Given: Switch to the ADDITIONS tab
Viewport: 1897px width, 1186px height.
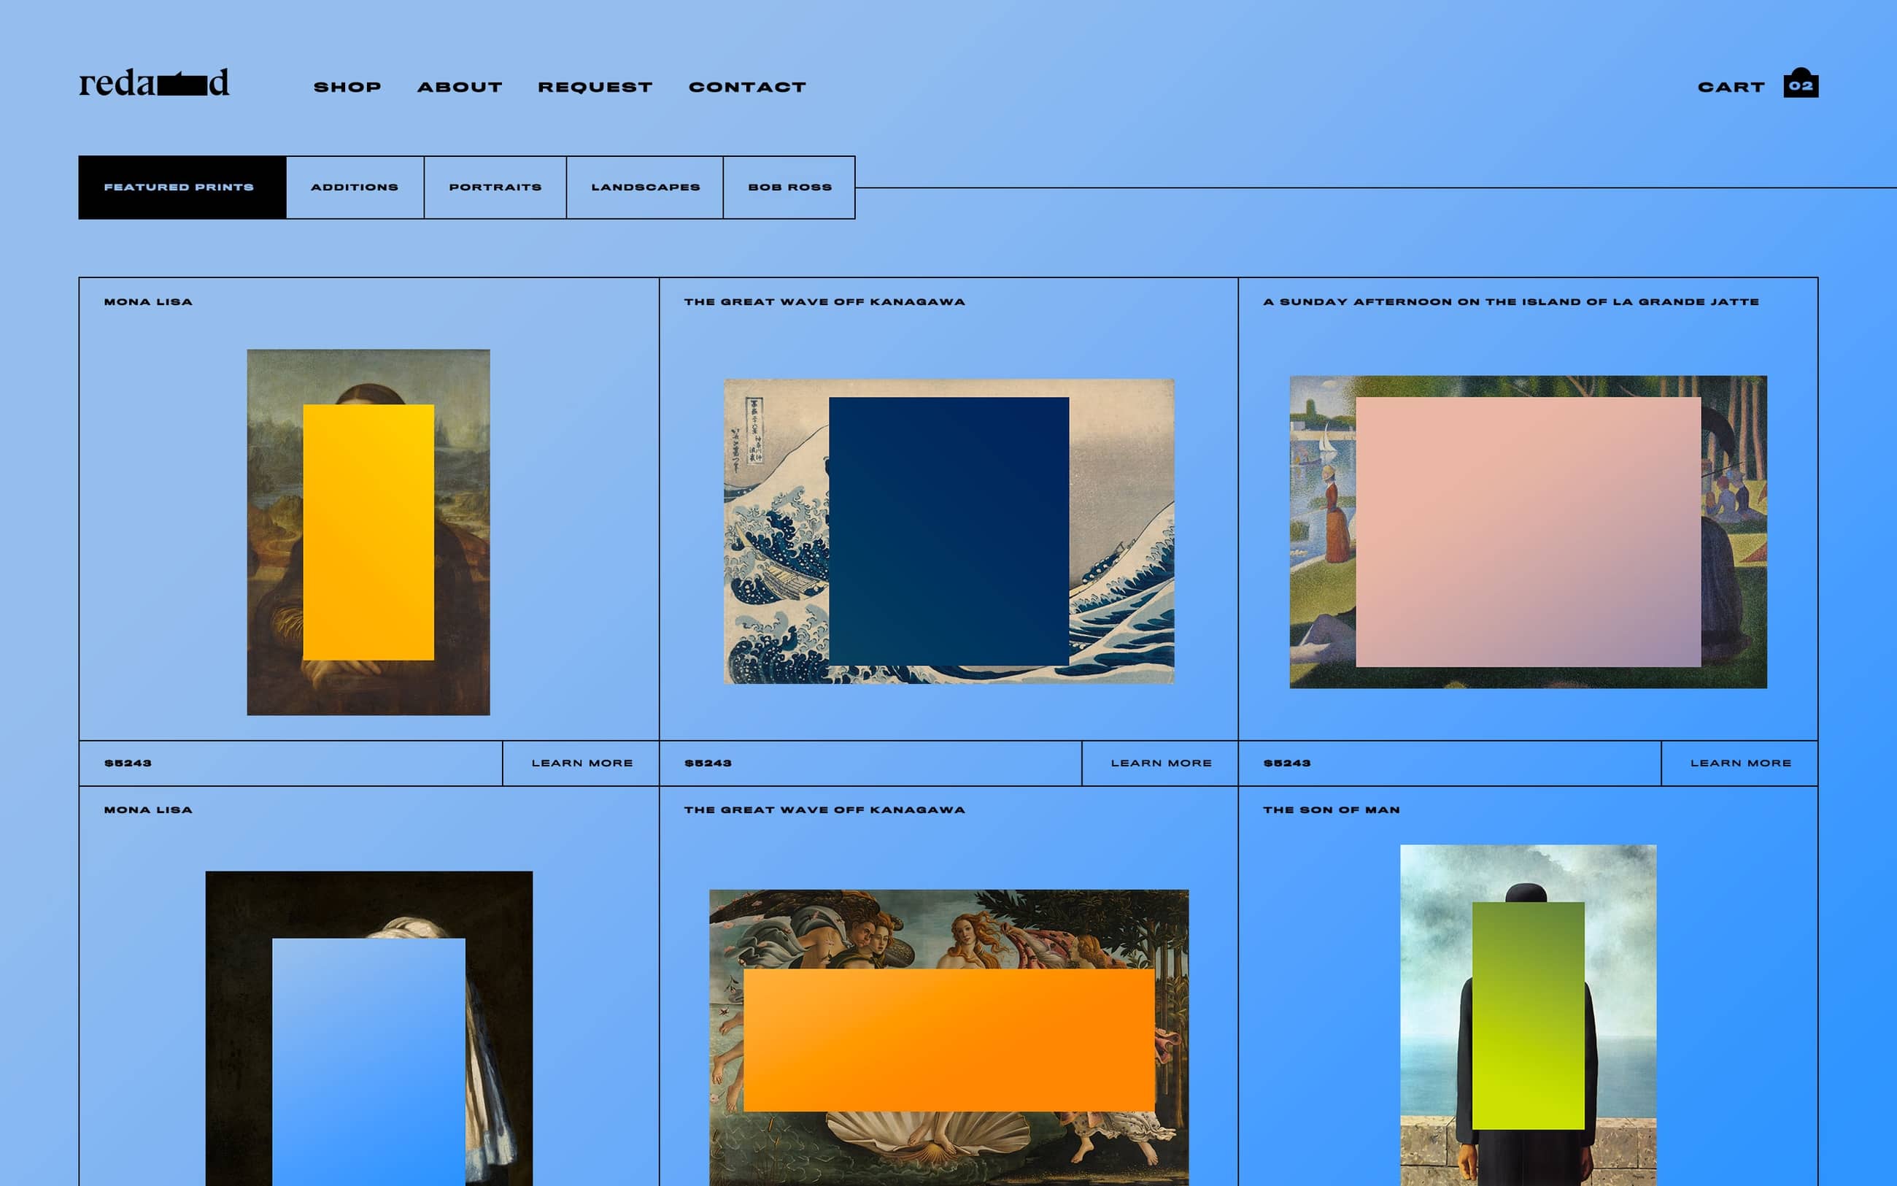Looking at the screenshot, I should [x=355, y=187].
